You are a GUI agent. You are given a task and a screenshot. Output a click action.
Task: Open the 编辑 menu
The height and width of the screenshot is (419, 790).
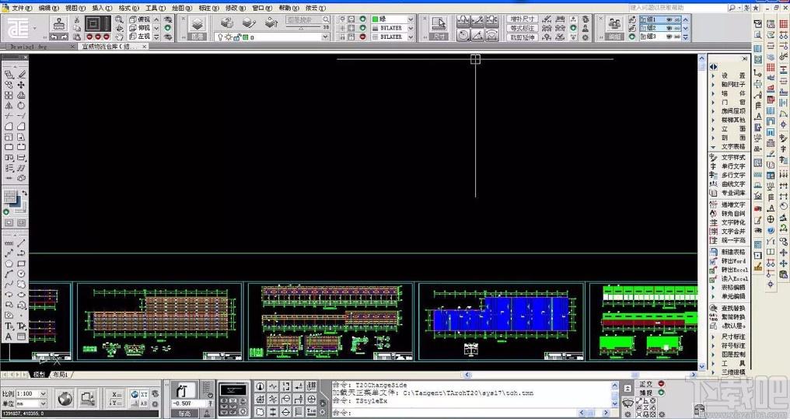48,8
